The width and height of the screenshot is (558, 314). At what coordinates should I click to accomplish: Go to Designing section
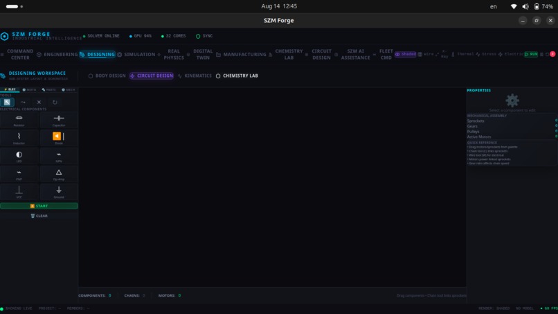(x=98, y=55)
